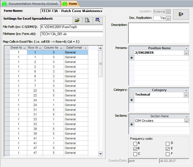Click the preview spreadsheet magnifier icon
This screenshot has height=167, width=193.
(88, 20)
